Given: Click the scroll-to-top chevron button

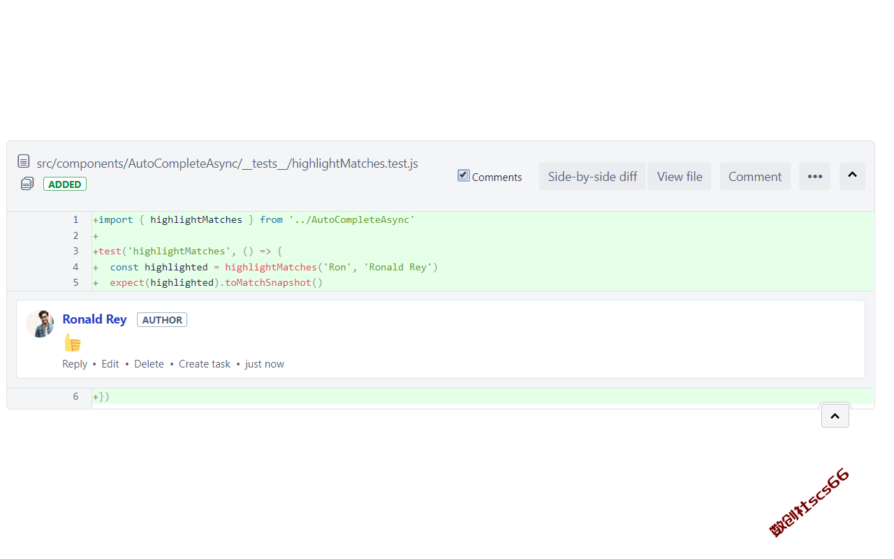Looking at the screenshot, I should point(835,416).
